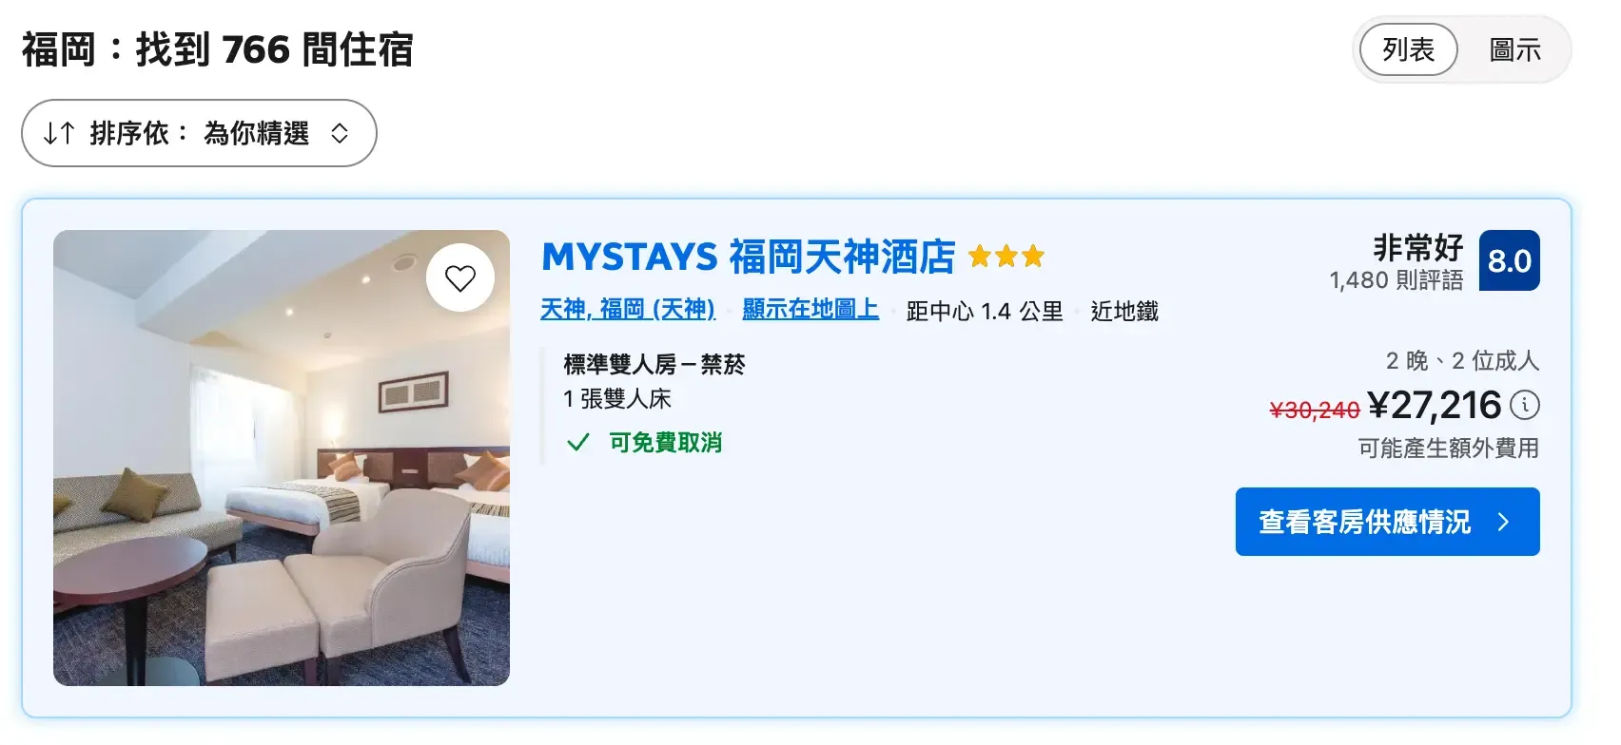Open the 排序依 為你精選 sort dropdown
Image resolution: width=1621 pixels, height=745 pixels.
(x=199, y=133)
